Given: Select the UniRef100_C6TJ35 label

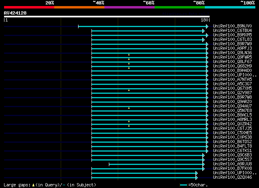Looking at the screenshot, I should point(232,129).
